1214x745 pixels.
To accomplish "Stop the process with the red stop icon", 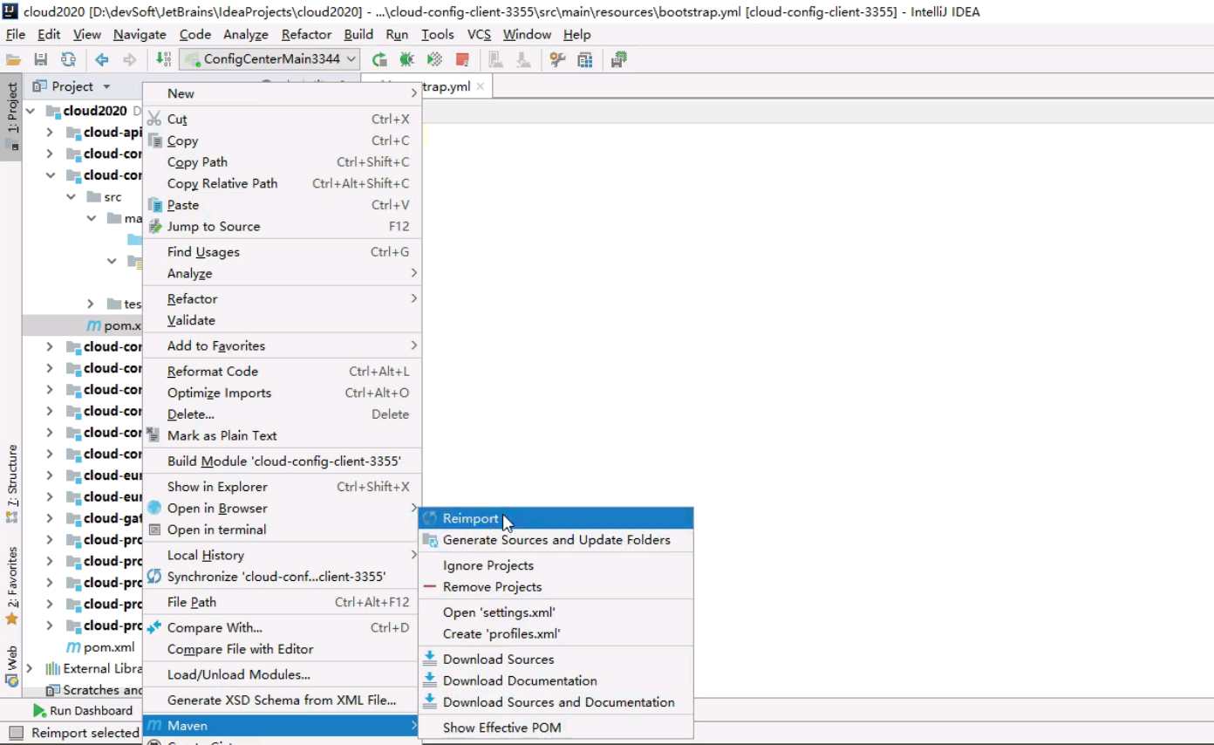I will tap(462, 59).
